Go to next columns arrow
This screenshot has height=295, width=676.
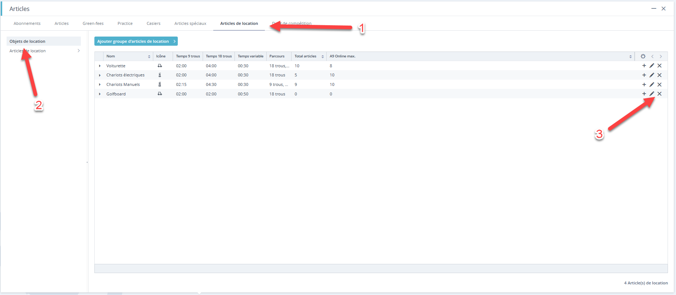click(661, 56)
